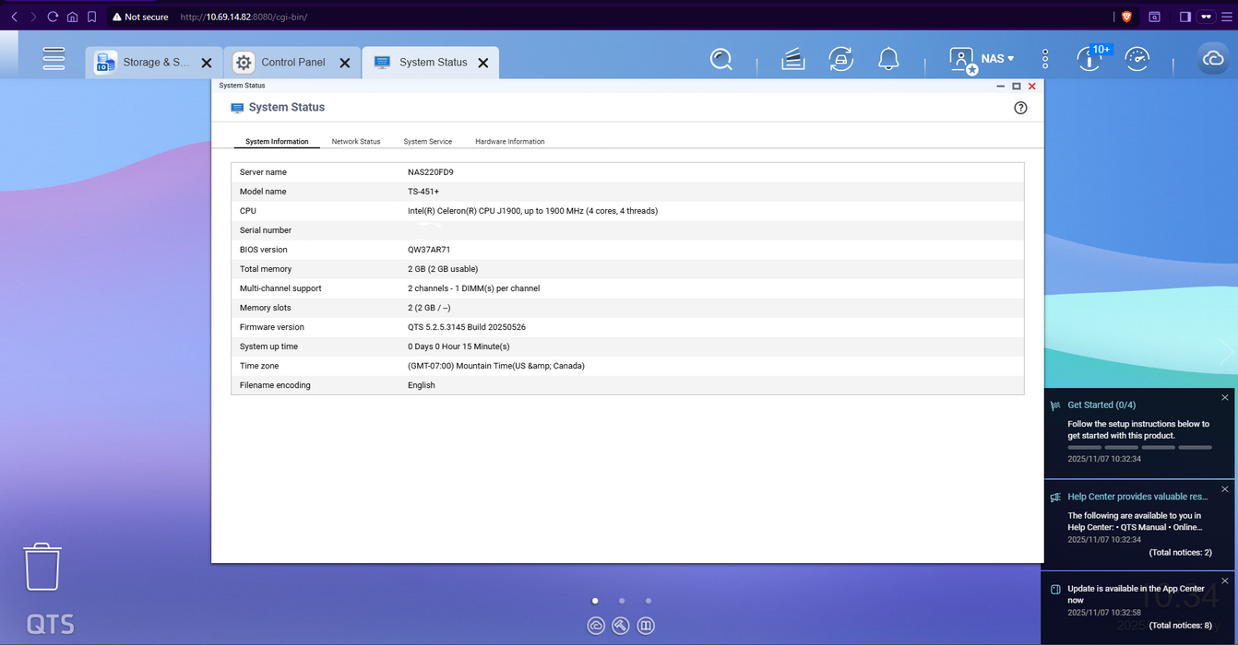1238x645 pixels.
Task: Open the three-dot more options menu
Action: (1045, 60)
